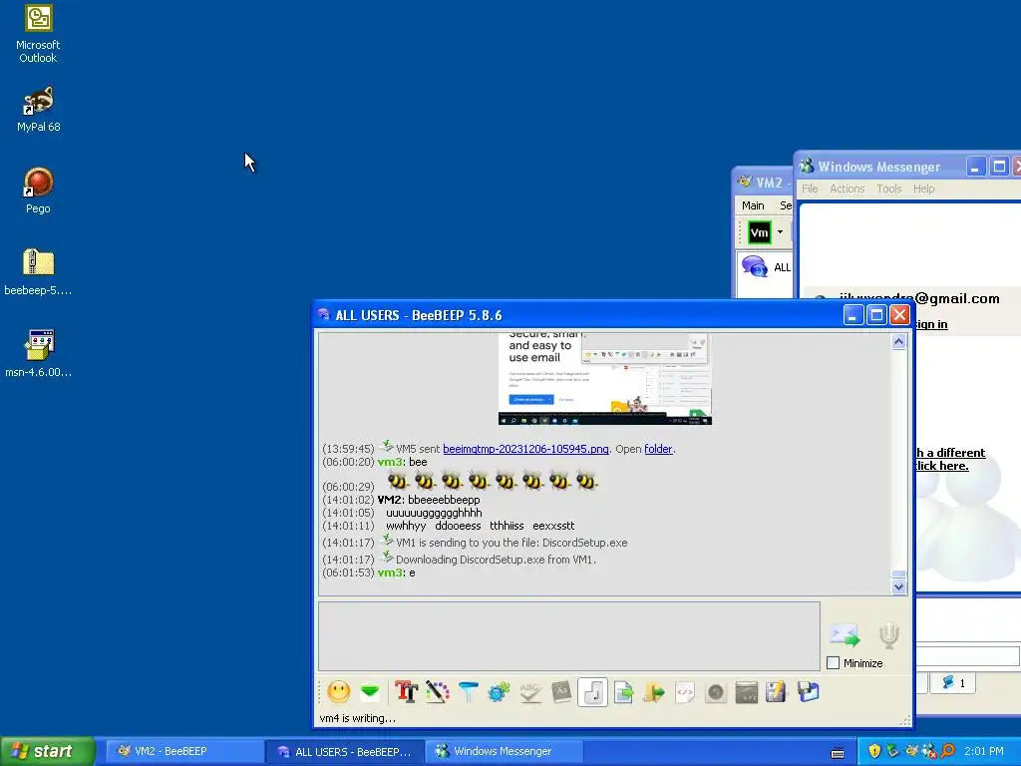Open the chat font (TT) settings

(x=407, y=692)
